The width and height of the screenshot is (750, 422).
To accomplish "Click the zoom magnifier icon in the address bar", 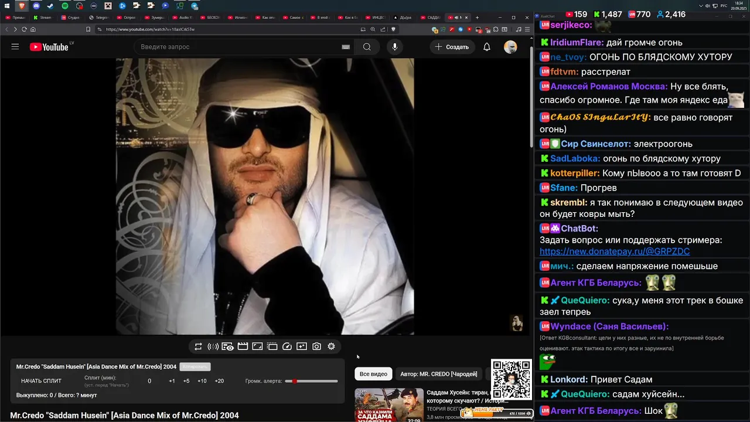I will tap(373, 29).
